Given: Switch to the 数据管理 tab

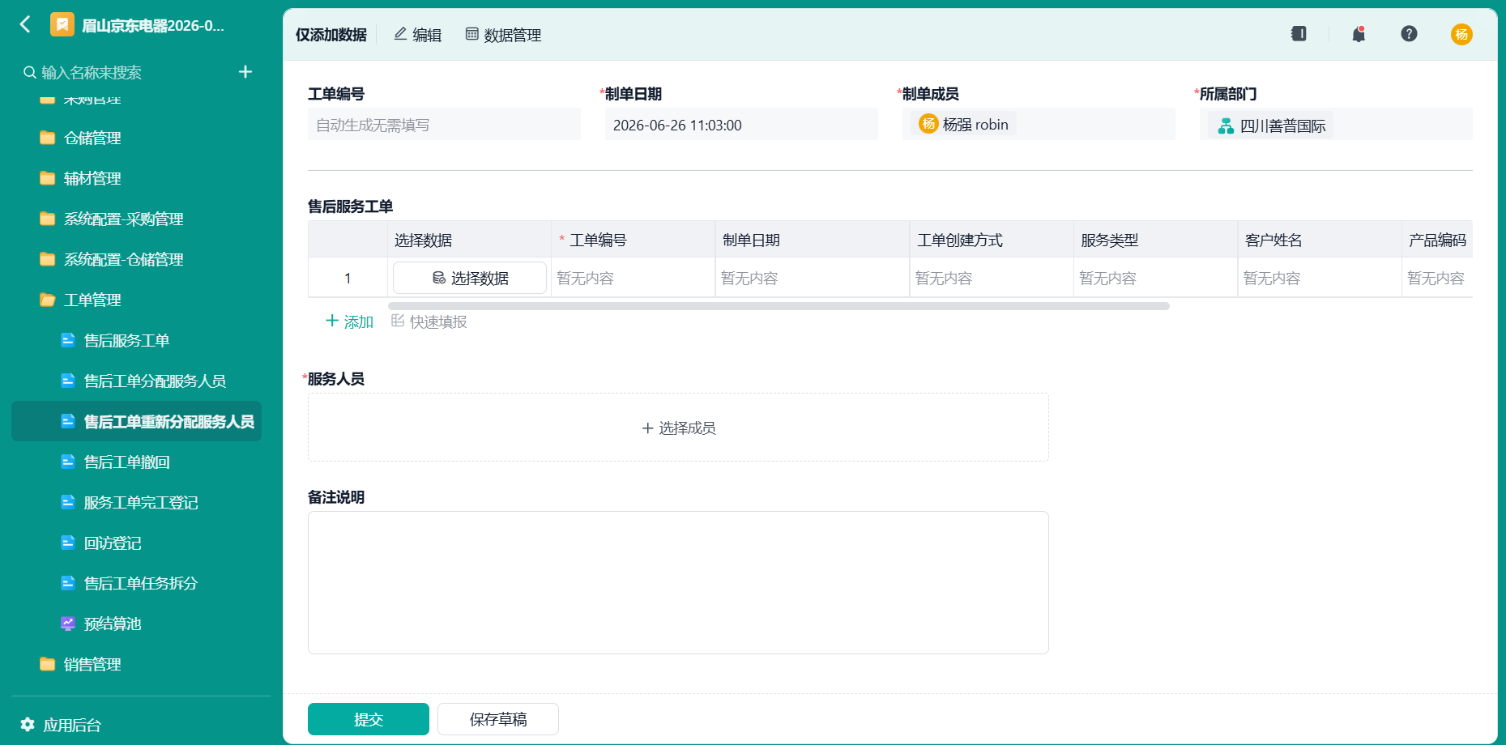Looking at the screenshot, I should [x=503, y=35].
